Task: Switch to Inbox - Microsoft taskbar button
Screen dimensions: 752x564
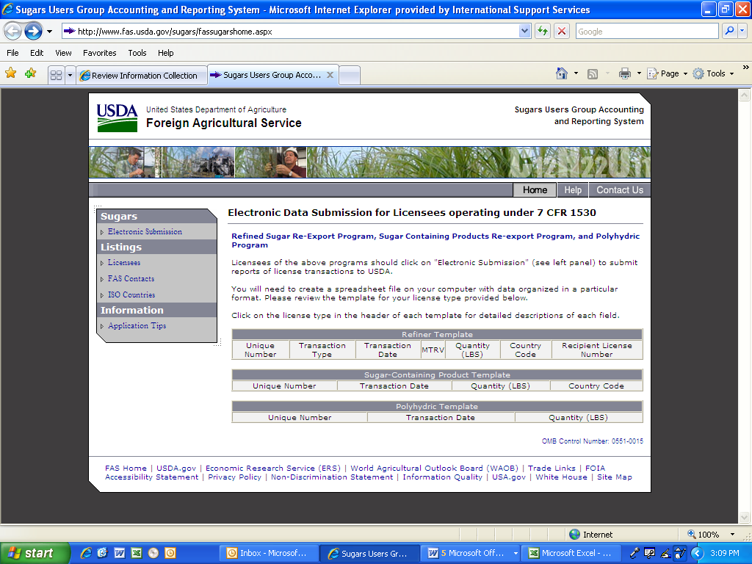Action: (270, 553)
